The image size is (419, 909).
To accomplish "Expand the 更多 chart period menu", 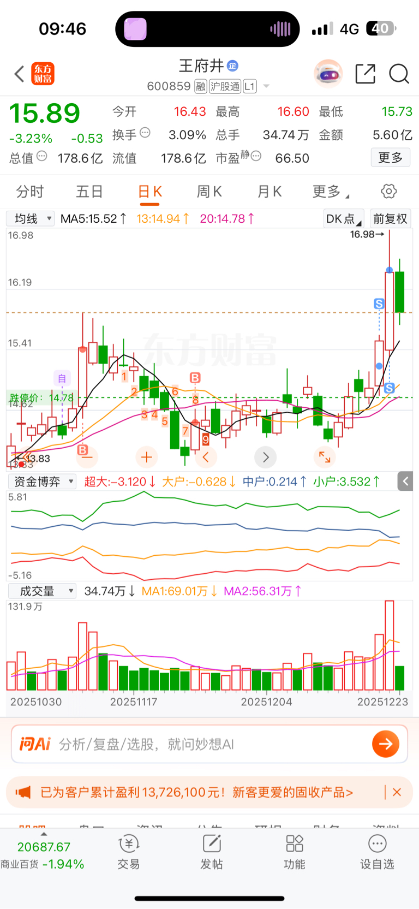I will (x=331, y=192).
